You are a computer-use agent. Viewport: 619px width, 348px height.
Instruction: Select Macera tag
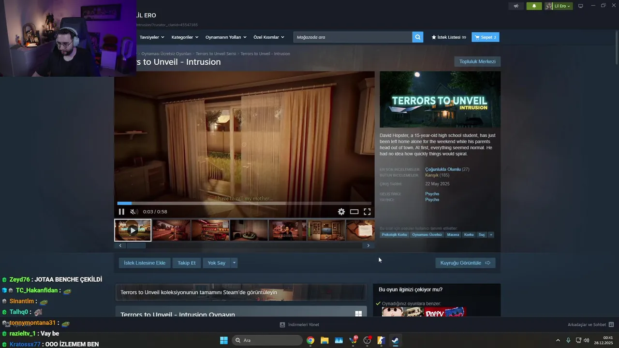click(x=453, y=235)
